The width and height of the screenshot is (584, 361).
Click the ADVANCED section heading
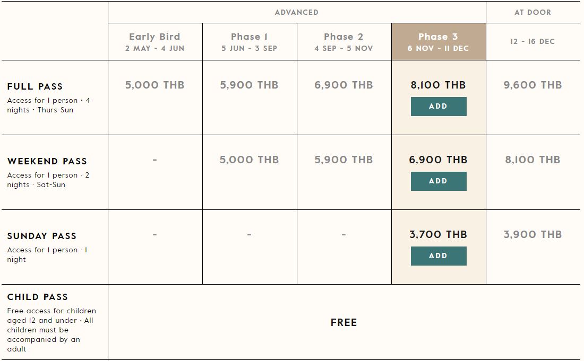297,12
